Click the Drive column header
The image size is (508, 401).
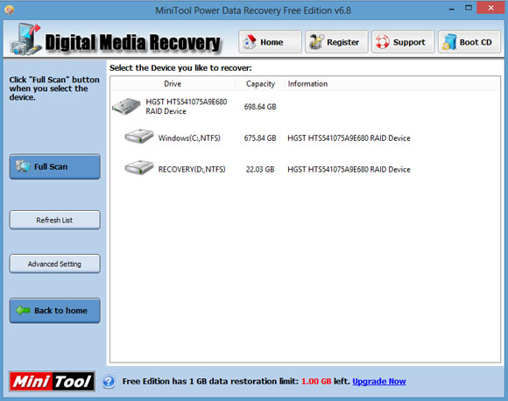pos(173,84)
